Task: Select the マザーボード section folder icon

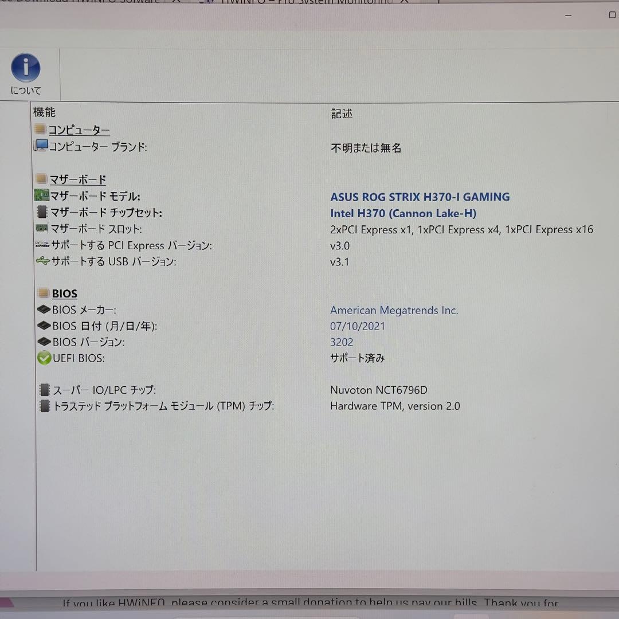Action: pos(41,178)
